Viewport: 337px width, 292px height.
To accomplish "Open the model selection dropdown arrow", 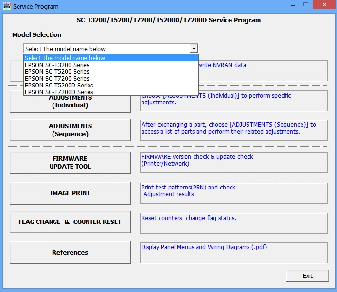I will pyautogui.click(x=194, y=49).
